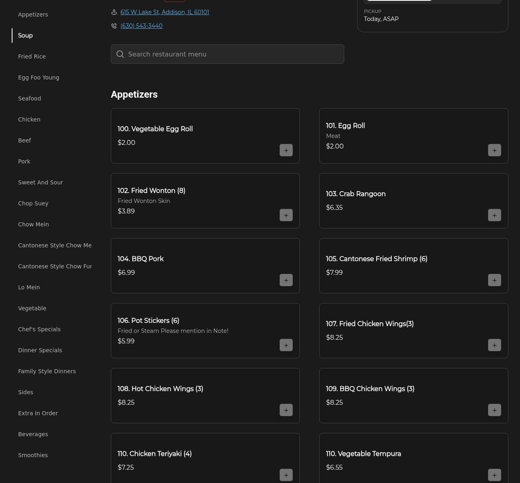The width and height of the screenshot is (520, 483).
Task: Add Pot Stickers (6) via plus icon
Action: pyautogui.click(x=286, y=345)
